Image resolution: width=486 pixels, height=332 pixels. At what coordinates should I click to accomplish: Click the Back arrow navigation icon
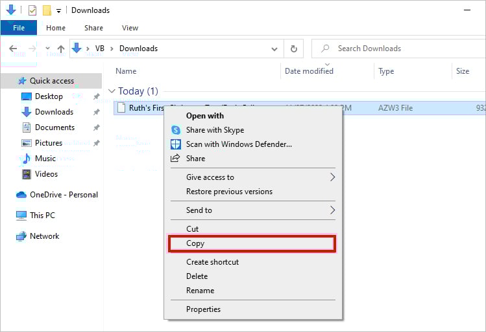pyautogui.click(x=13, y=49)
